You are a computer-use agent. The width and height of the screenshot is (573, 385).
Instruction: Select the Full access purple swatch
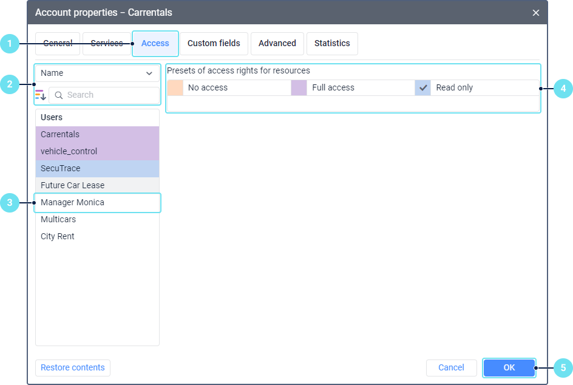tap(299, 87)
